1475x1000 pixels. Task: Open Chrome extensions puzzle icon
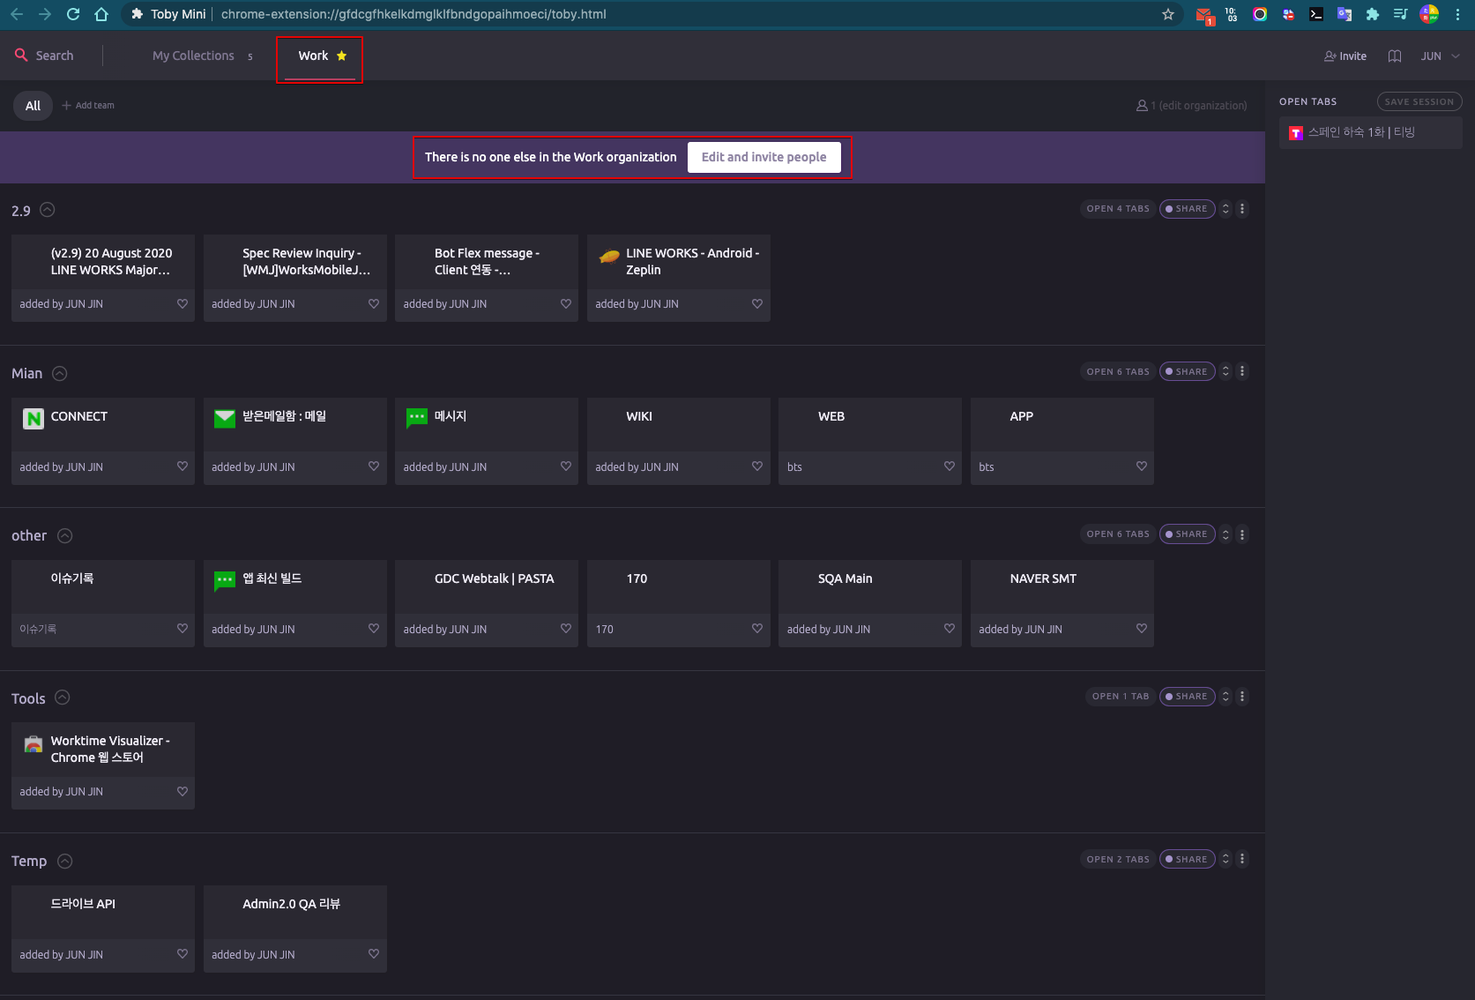1373,14
